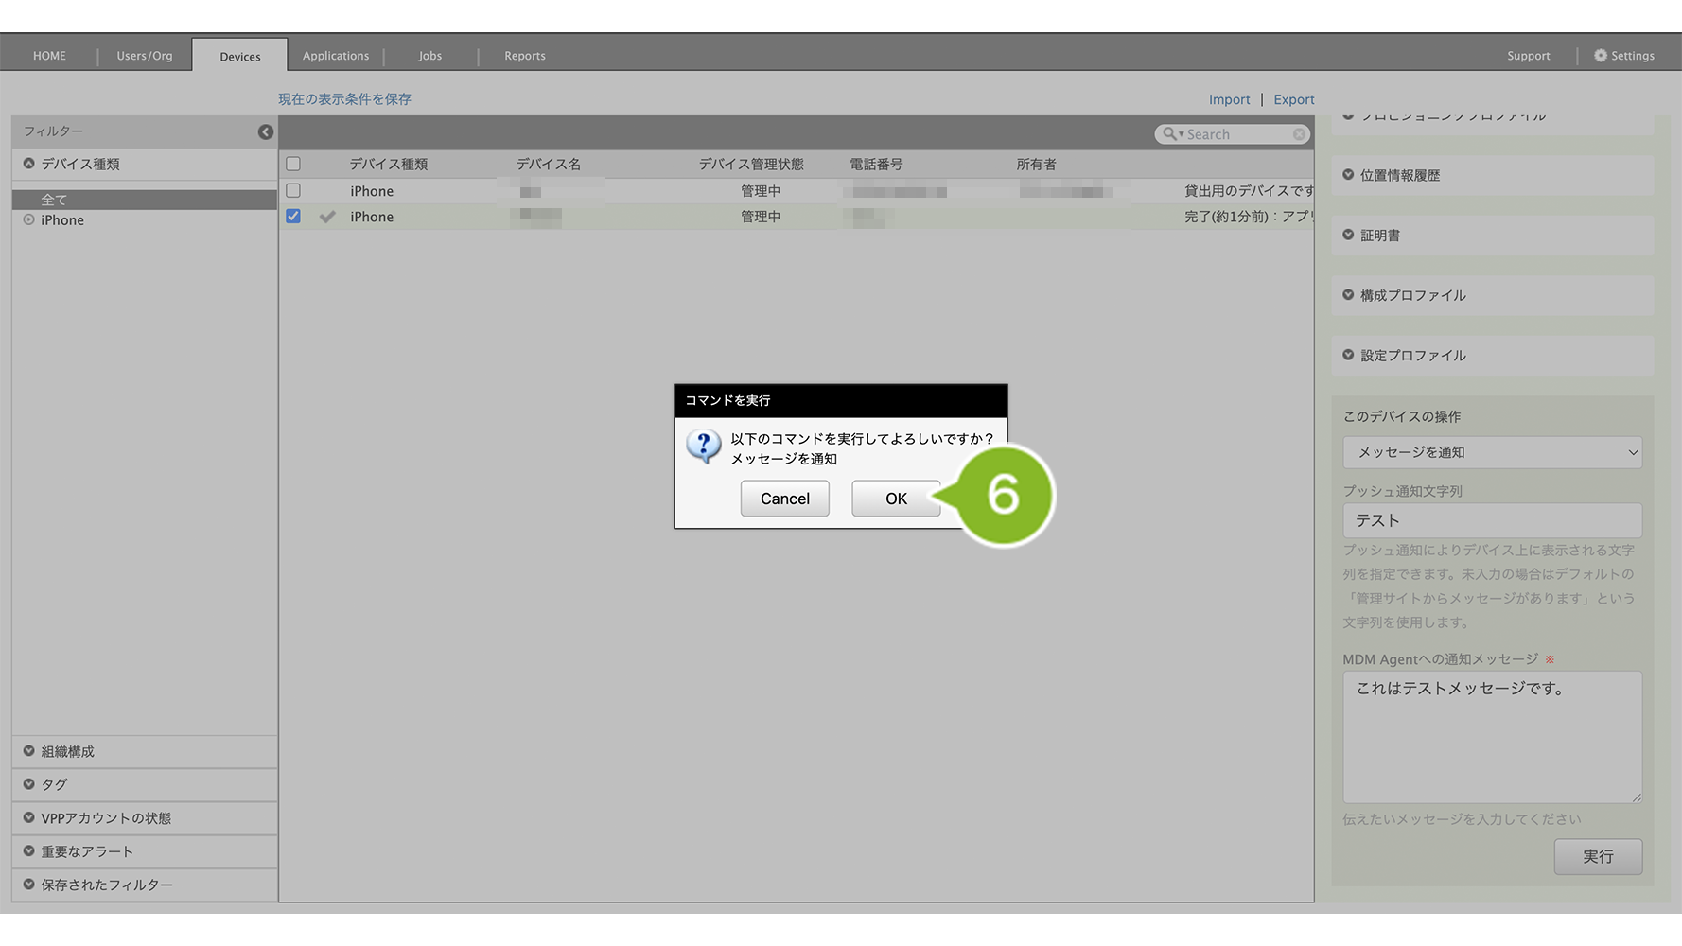
Task: Select iPhone filter item in sidebar
Action: (x=61, y=220)
